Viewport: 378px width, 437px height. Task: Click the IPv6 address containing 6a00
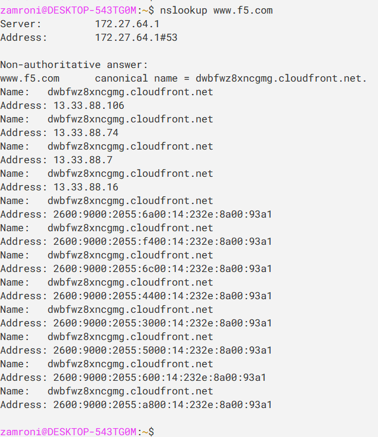[162, 215]
